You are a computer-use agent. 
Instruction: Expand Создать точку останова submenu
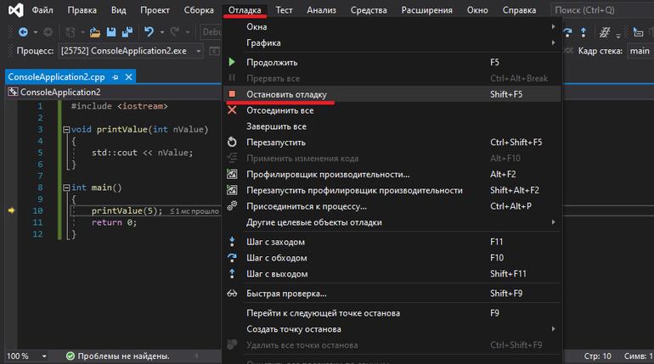point(392,329)
